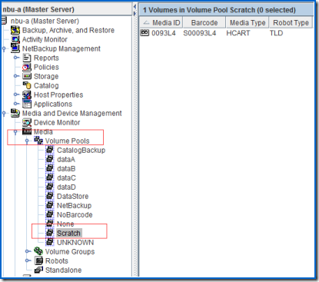Collapse the Media and Device Management node

(x=4, y=113)
